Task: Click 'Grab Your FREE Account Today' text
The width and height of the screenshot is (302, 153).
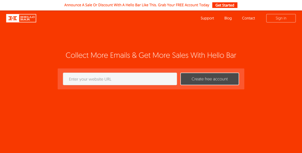Action: pyautogui.click(x=183, y=5)
